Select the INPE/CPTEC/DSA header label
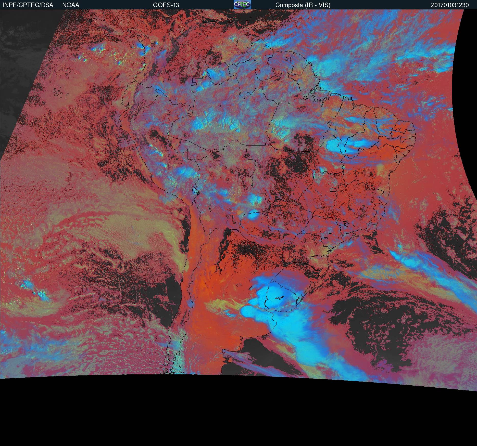Image resolution: width=477 pixels, height=446 pixels. tap(28, 5)
